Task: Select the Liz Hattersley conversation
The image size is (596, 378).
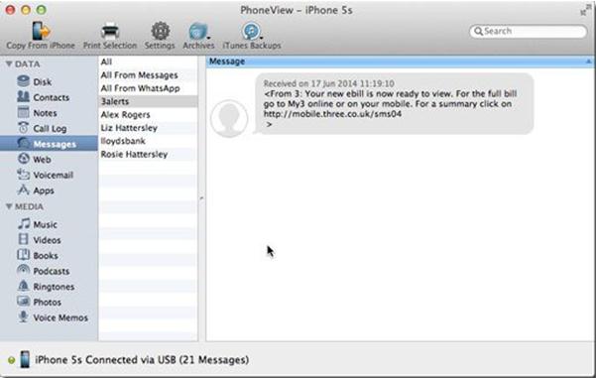Action: (148, 128)
